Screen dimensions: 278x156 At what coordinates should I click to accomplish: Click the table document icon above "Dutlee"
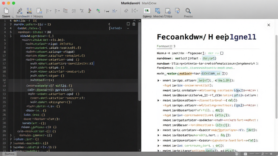[x=168, y=11]
